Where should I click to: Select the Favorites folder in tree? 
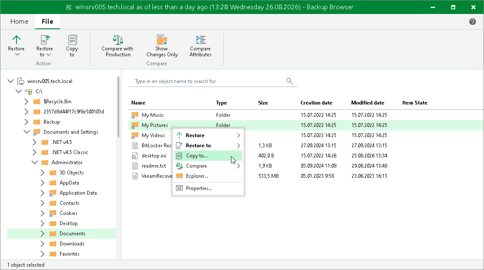69,254
